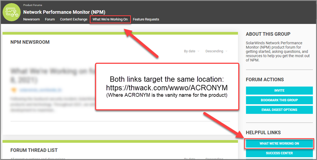Open the Feature Requests tab
Image resolution: width=317 pixels, height=160 pixels.
coord(146,19)
